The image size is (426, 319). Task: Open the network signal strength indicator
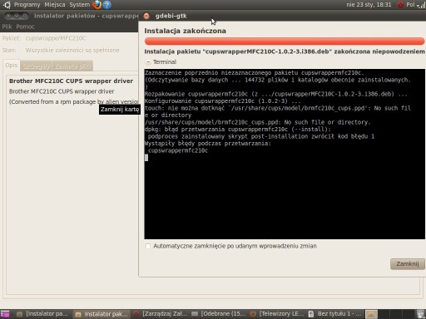[421, 5]
